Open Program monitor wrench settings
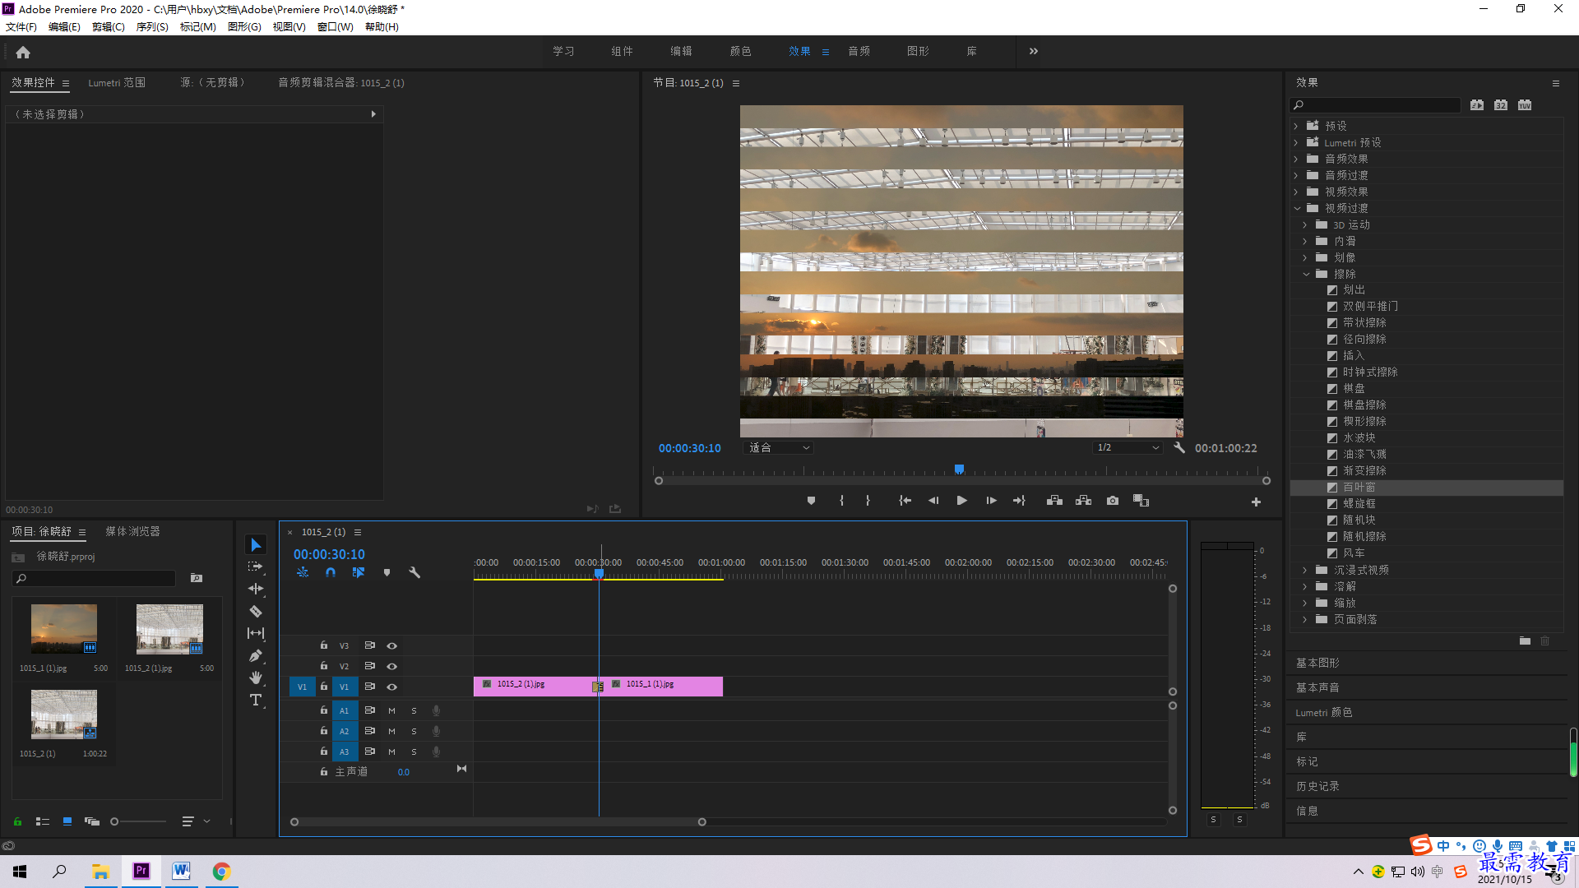 pos(1179,448)
